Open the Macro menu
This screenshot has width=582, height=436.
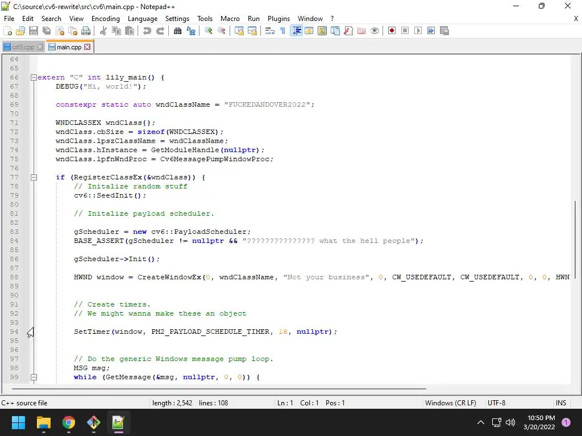tap(230, 19)
